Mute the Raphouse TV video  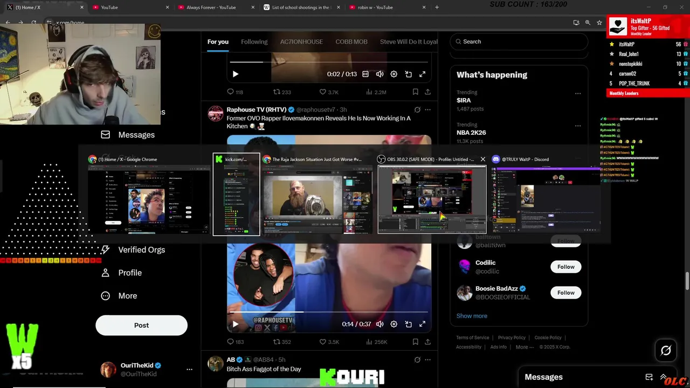click(x=379, y=324)
